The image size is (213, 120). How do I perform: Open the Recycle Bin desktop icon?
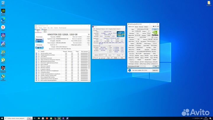pyautogui.click(x=3, y=3)
